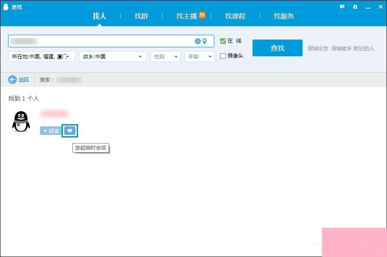The image size is (387, 257).
Task: Open the 同城交友 link
Action: 318,48
